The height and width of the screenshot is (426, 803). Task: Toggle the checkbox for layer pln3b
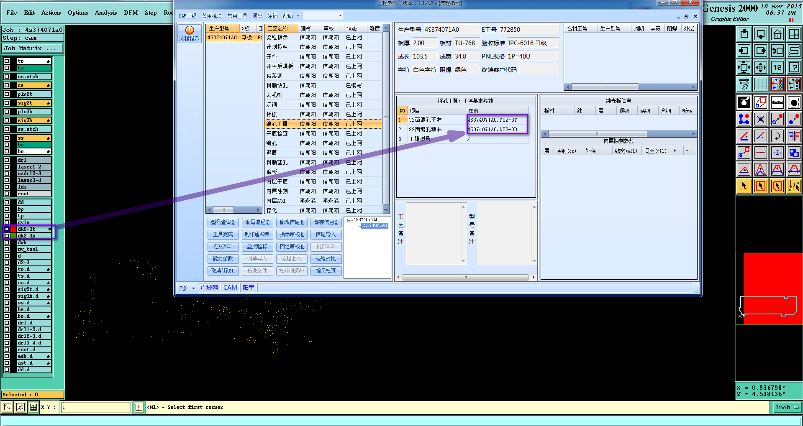coord(7,112)
